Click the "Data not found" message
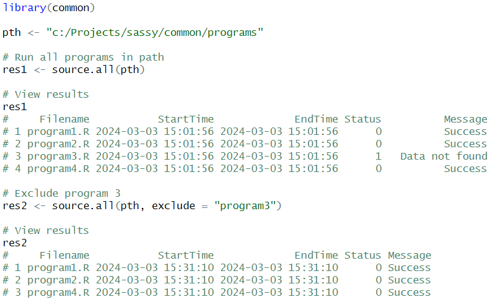 tap(444, 156)
